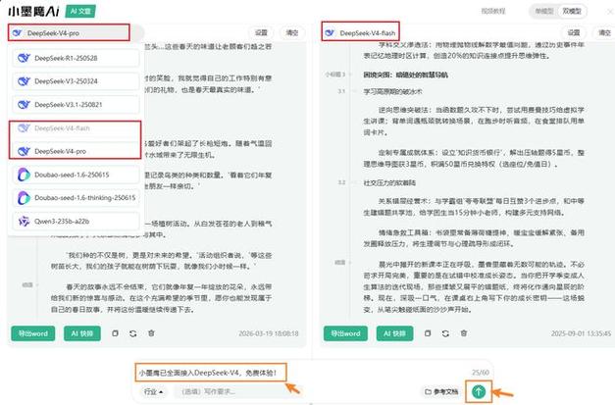Select Doubao-seed-1.6-250615 model option
The image size is (615, 405).
pos(77,175)
